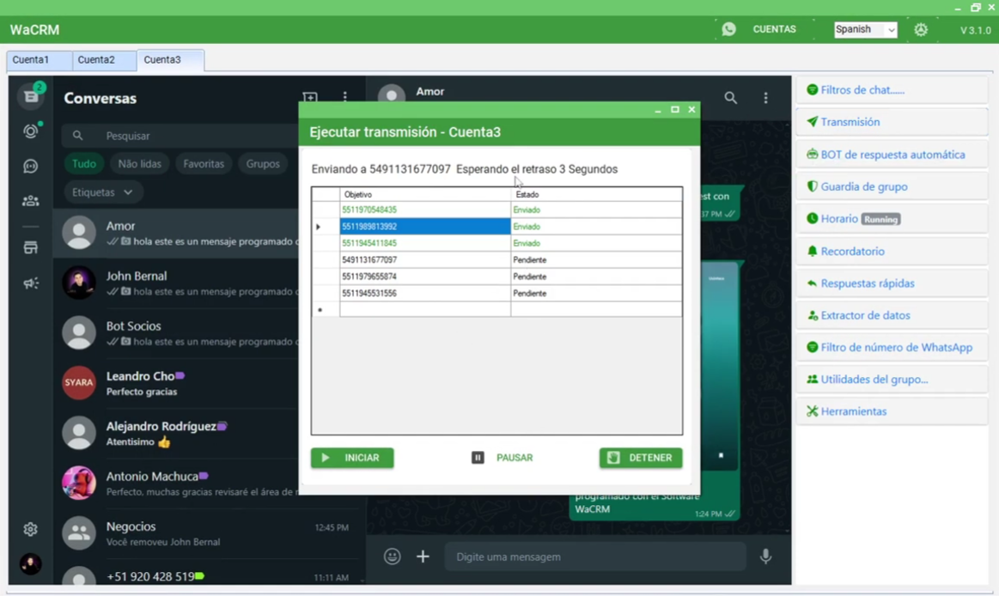Click the search icon in chat header
This screenshot has width=999, height=596.
730,99
